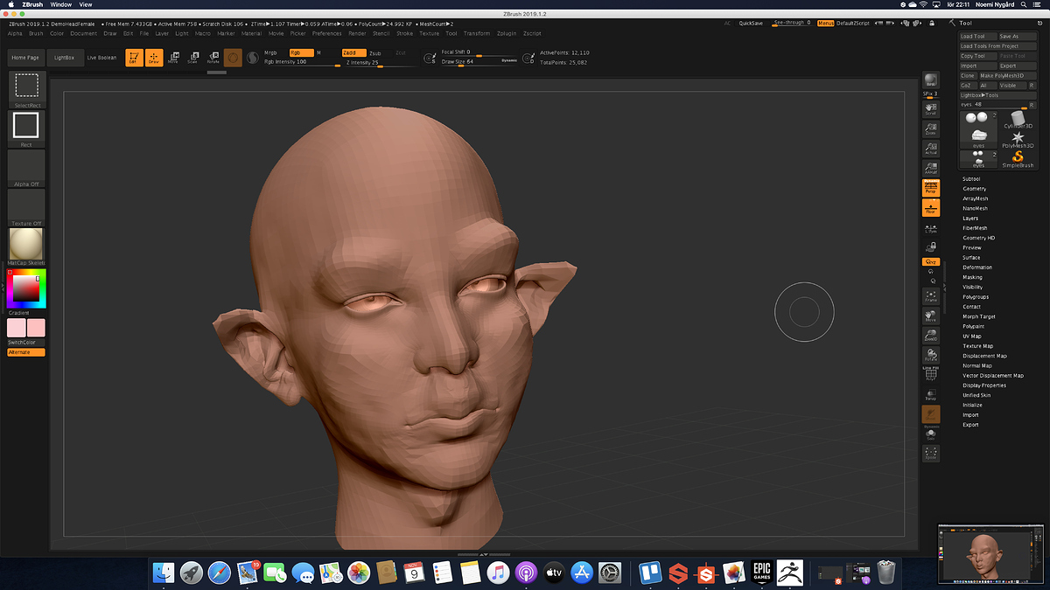Click the Transp transparency icon
Screen dimensions: 1050x590
pyautogui.click(x=931, y=395)
